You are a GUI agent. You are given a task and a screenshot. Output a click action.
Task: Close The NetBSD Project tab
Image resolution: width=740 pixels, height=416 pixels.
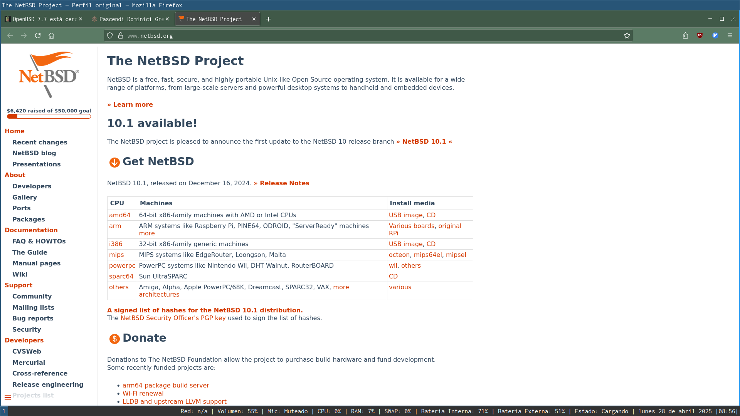click(x=254, y=19)
